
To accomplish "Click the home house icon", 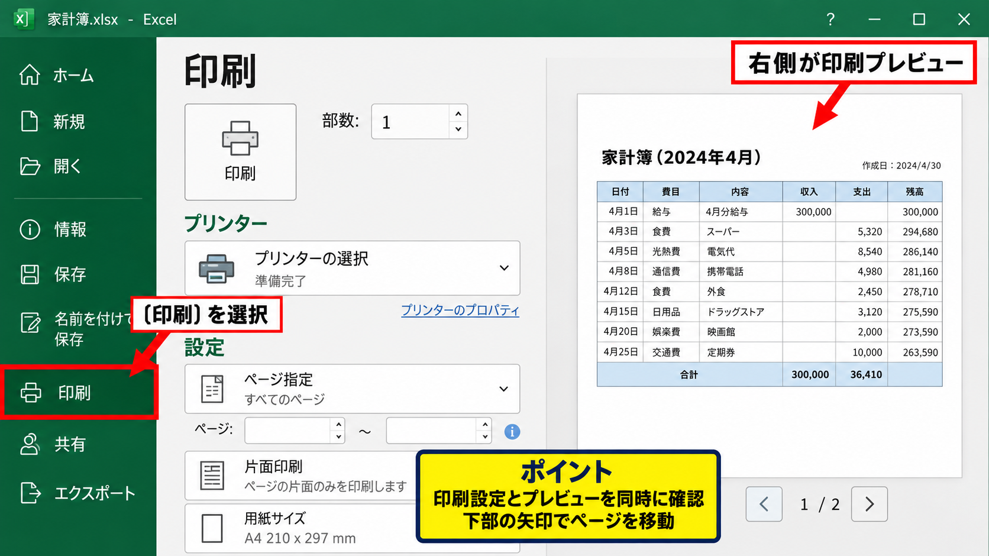I will click(x=30, y=75).
